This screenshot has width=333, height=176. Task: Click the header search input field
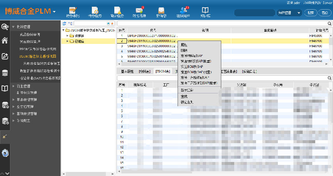254,13
